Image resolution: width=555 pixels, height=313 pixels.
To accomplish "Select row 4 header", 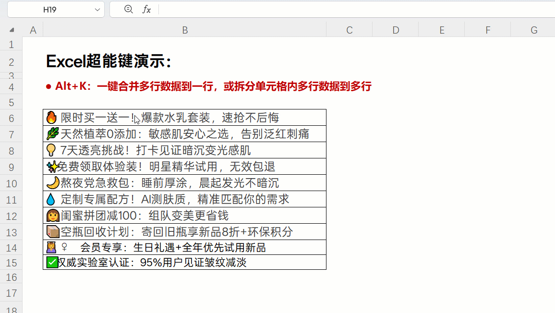I will pos(12,87).
